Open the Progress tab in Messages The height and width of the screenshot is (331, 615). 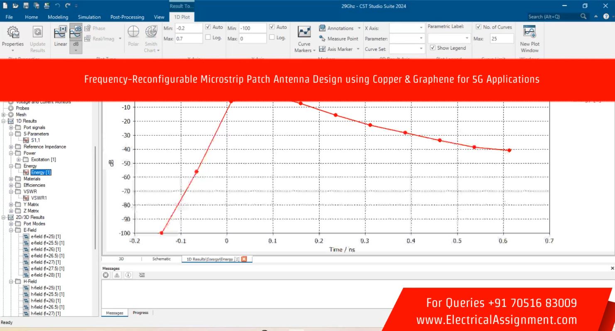pos(140,313)
